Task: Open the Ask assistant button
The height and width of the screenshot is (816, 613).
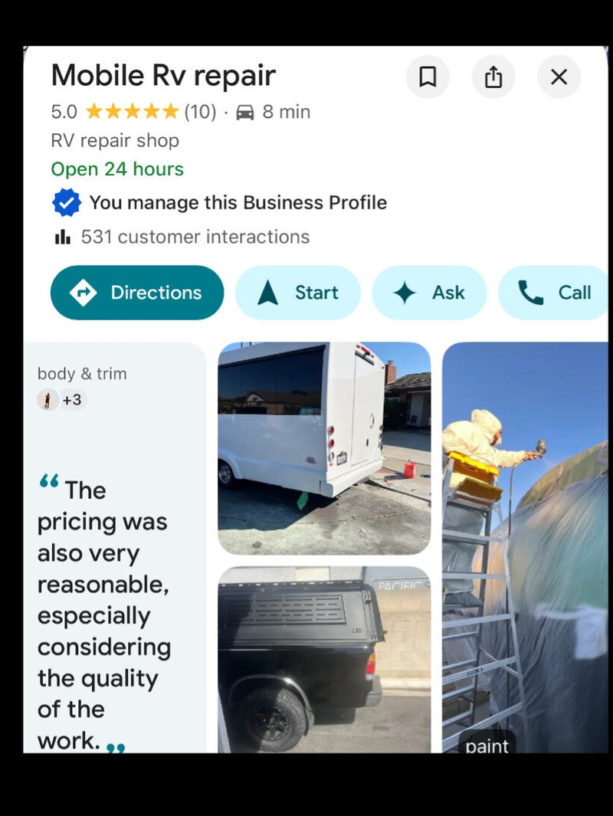Action: [x=429, y=293]
